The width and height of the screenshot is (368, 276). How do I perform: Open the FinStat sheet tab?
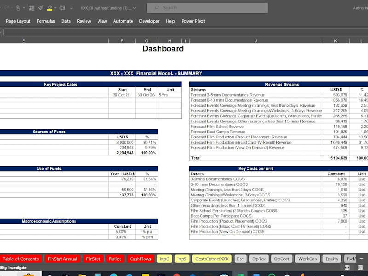tap(93, 259)
